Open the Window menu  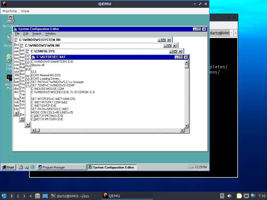[50, 34]
